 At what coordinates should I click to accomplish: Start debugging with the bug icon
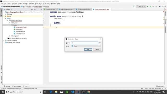click(150, 7)
